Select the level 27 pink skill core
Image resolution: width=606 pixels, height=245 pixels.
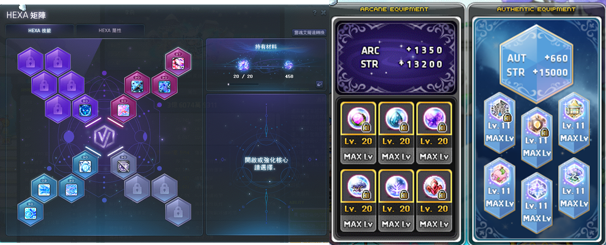(x=178, y=62)
